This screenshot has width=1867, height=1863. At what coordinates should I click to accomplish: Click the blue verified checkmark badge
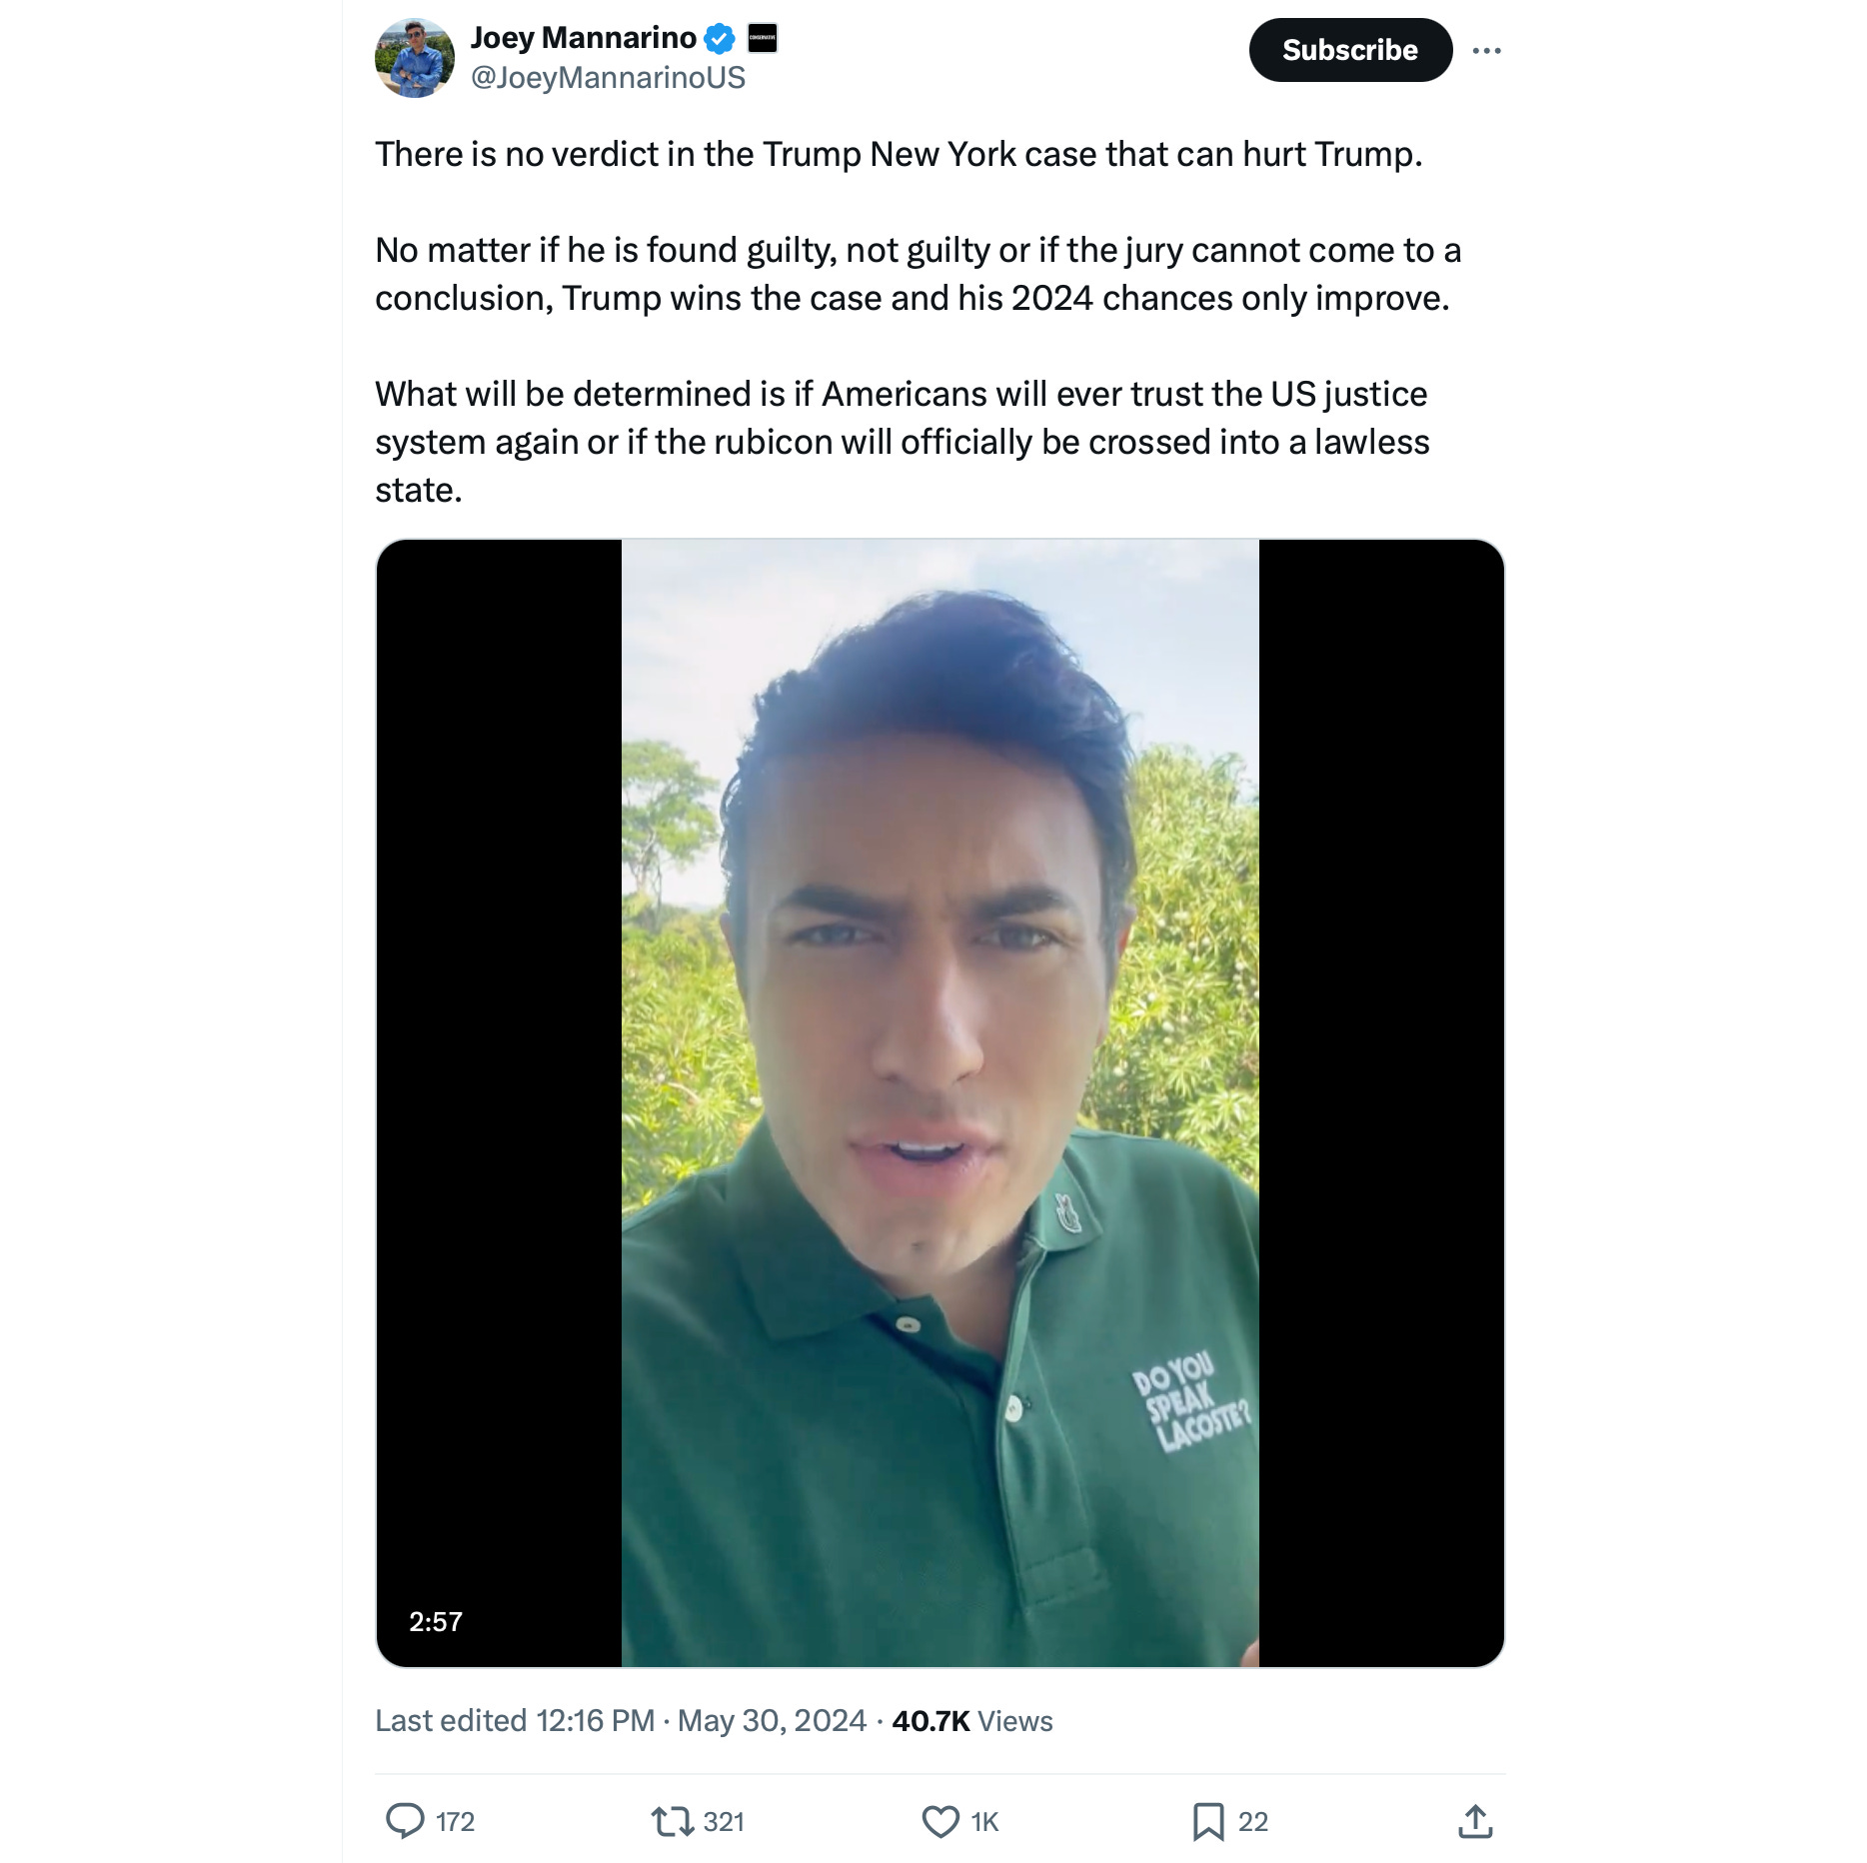[720, 39]
